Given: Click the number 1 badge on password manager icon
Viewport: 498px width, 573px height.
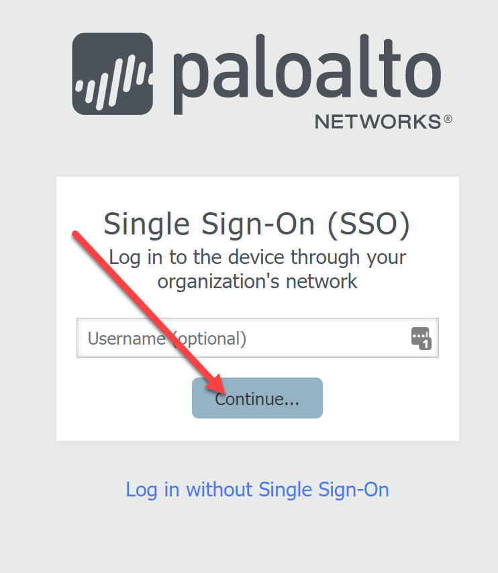Looking at the screenshot, I should coord(426,344).
